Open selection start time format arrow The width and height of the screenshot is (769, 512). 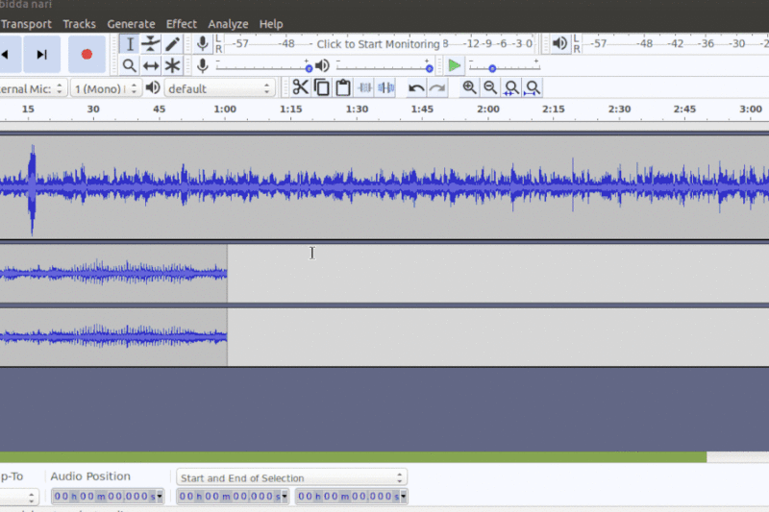[285, 497]
